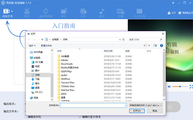This screenshot has height=120, width=193.
Task: Select WPS网盘 in the sidebar
Action: [x=36, y=52]
